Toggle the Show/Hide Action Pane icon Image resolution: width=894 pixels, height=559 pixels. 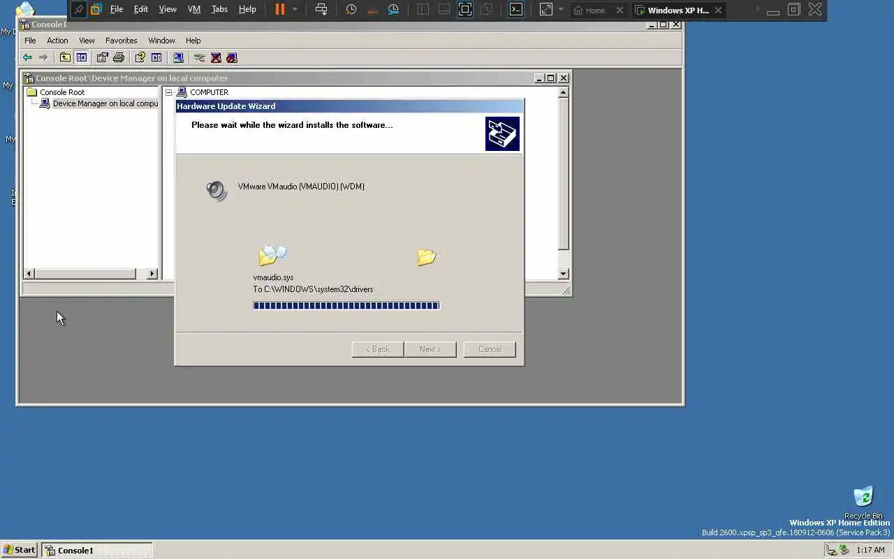156,58
